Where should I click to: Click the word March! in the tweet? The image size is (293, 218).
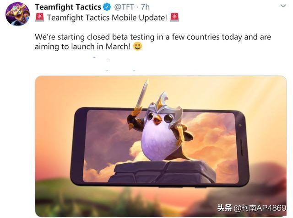tap(118, 47)
